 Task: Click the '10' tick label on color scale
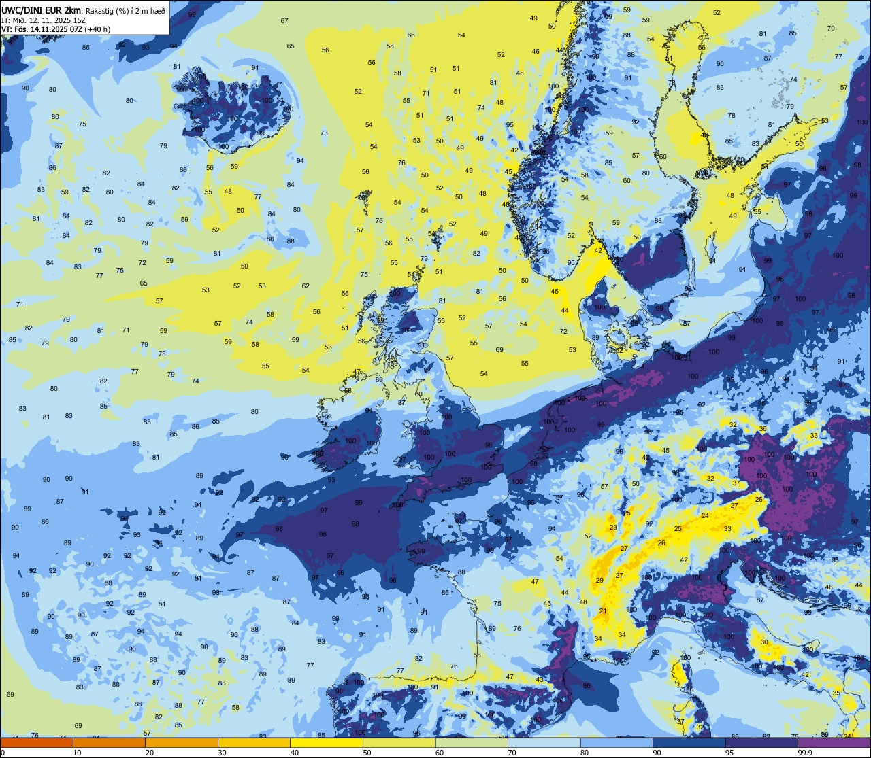coord(77,753)
